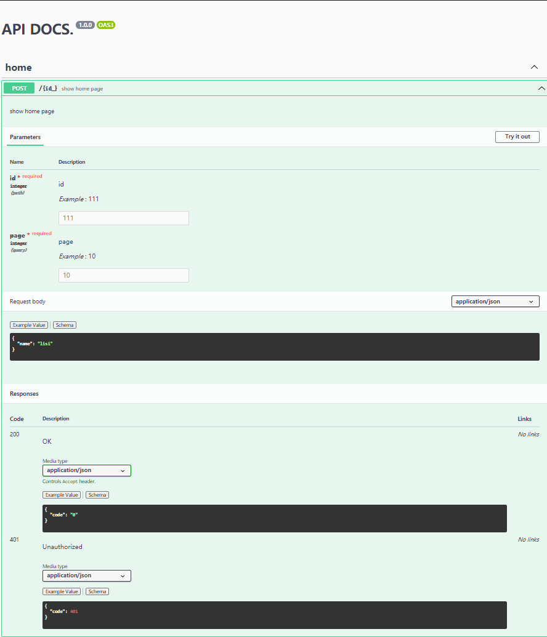Click the 200 OK response code
Screen dimensions: 547x637
tap(15, 434)
